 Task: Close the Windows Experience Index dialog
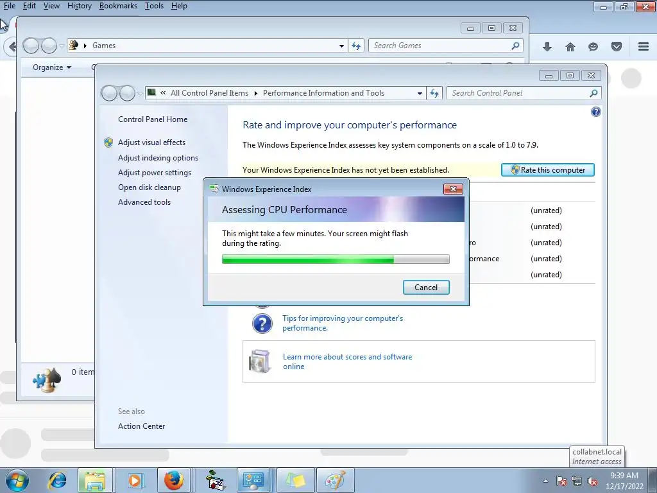point(453,189)
